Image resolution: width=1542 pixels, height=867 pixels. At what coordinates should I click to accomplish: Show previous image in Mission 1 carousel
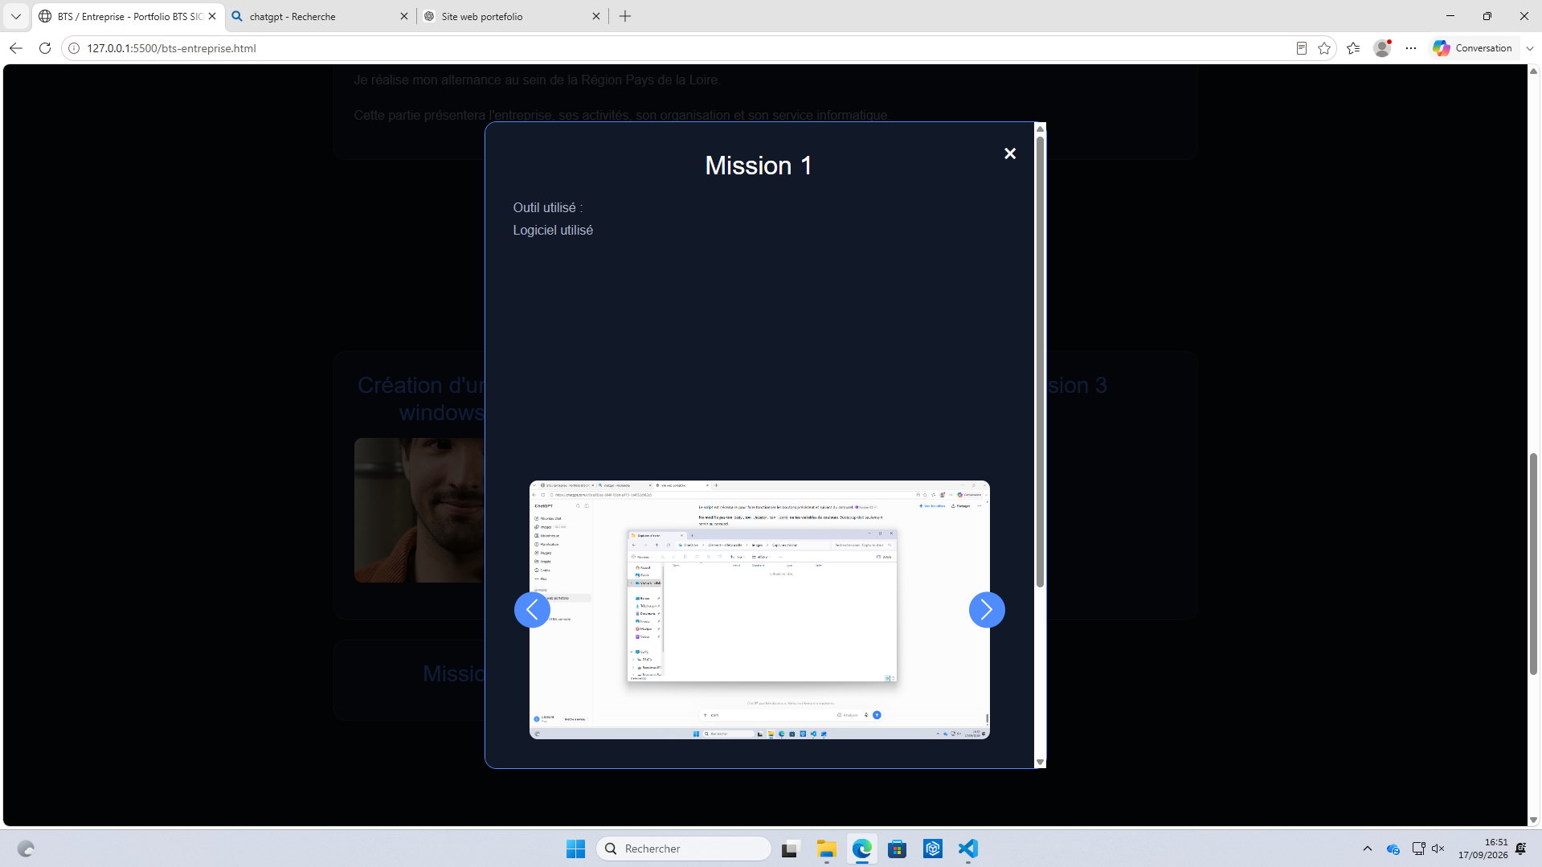pyautogui.click(x=532, y=610)
